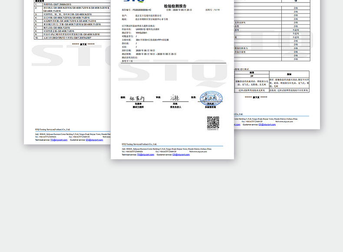Click the page number 1 / 11
Image resolution: width=343 pixels, height=252 pixels.
(x=217, y=10)
